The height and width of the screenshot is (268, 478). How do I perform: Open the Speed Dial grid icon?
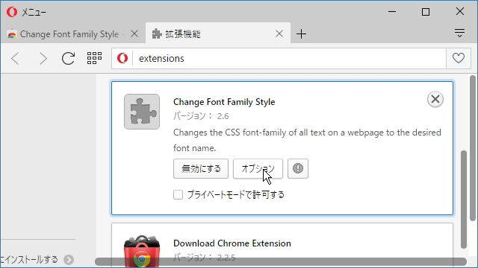(94, 58)
